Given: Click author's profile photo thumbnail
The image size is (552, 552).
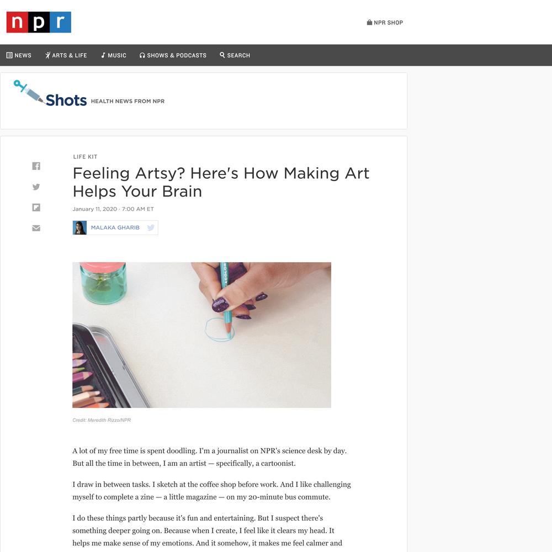Looking at the screenshot, I should tap(79, 228).
